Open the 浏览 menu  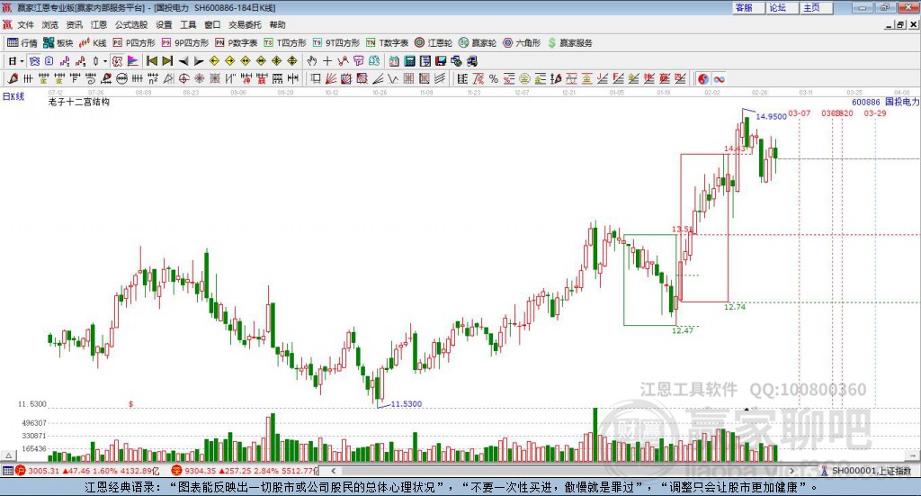coord(50,24)
